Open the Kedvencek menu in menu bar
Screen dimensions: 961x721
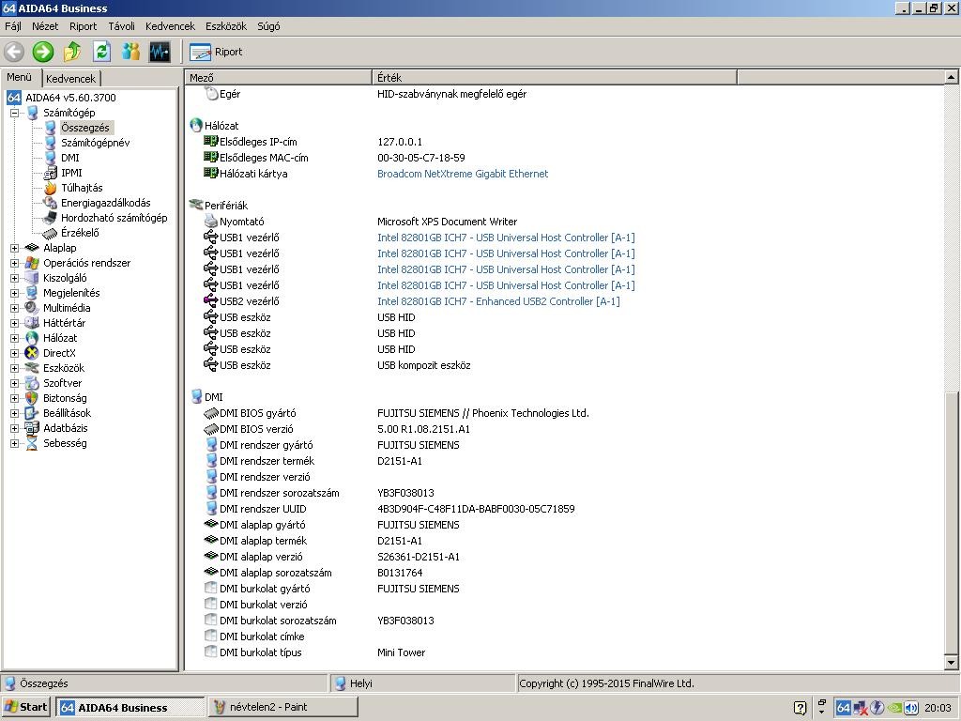point(170,26)
